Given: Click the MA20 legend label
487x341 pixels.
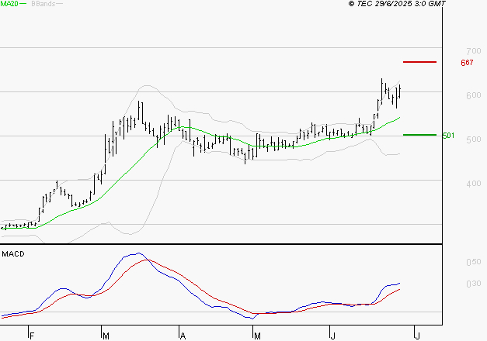Looking at the screenshot, I should coord(9,4).
